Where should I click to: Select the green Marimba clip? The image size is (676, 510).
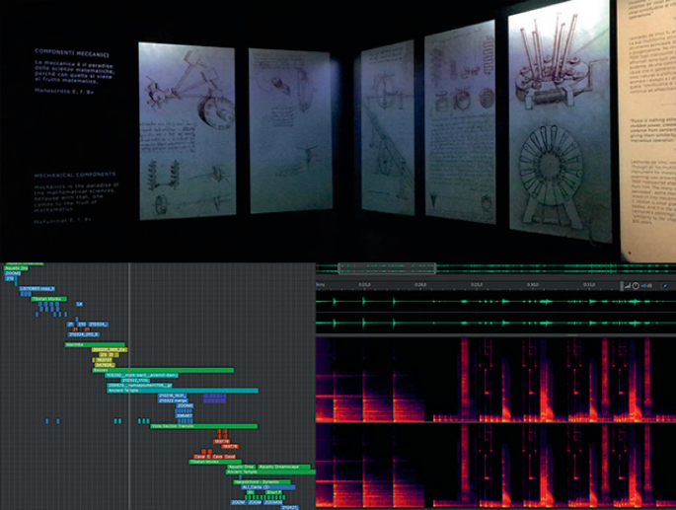click(x=95, y=345)
